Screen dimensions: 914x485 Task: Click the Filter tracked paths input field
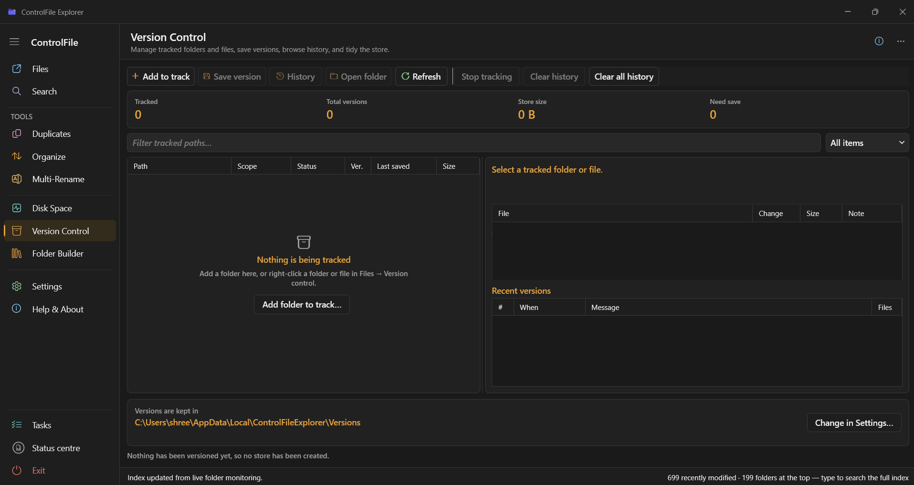[474, 143]
